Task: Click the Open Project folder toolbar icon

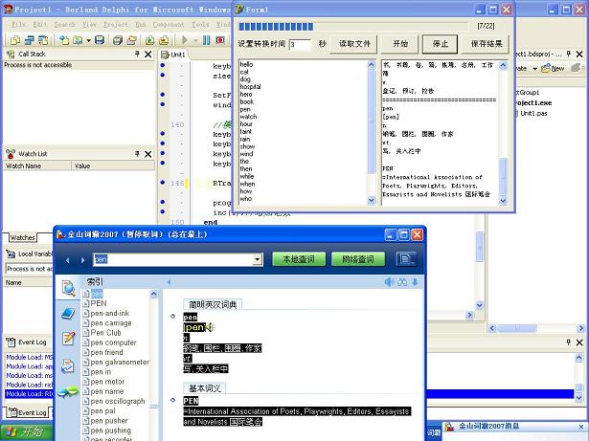Action: 132,40
